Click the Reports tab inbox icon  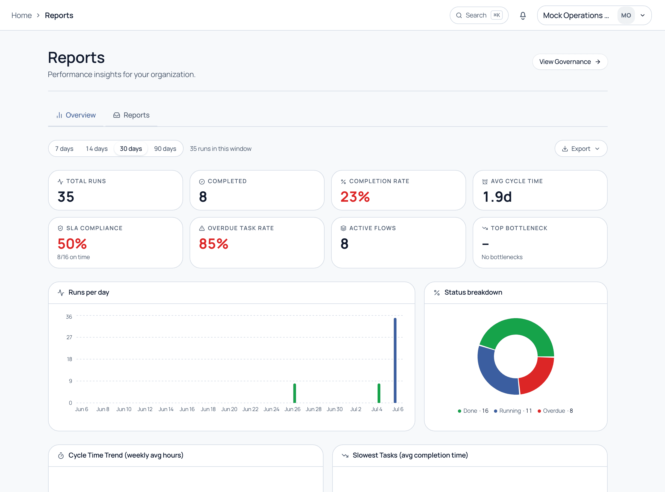(x=117, y=115)
